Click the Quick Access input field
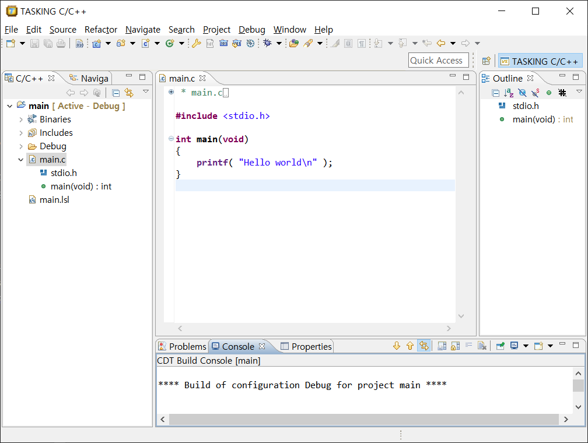588x443 pixels. pos(439,61)
